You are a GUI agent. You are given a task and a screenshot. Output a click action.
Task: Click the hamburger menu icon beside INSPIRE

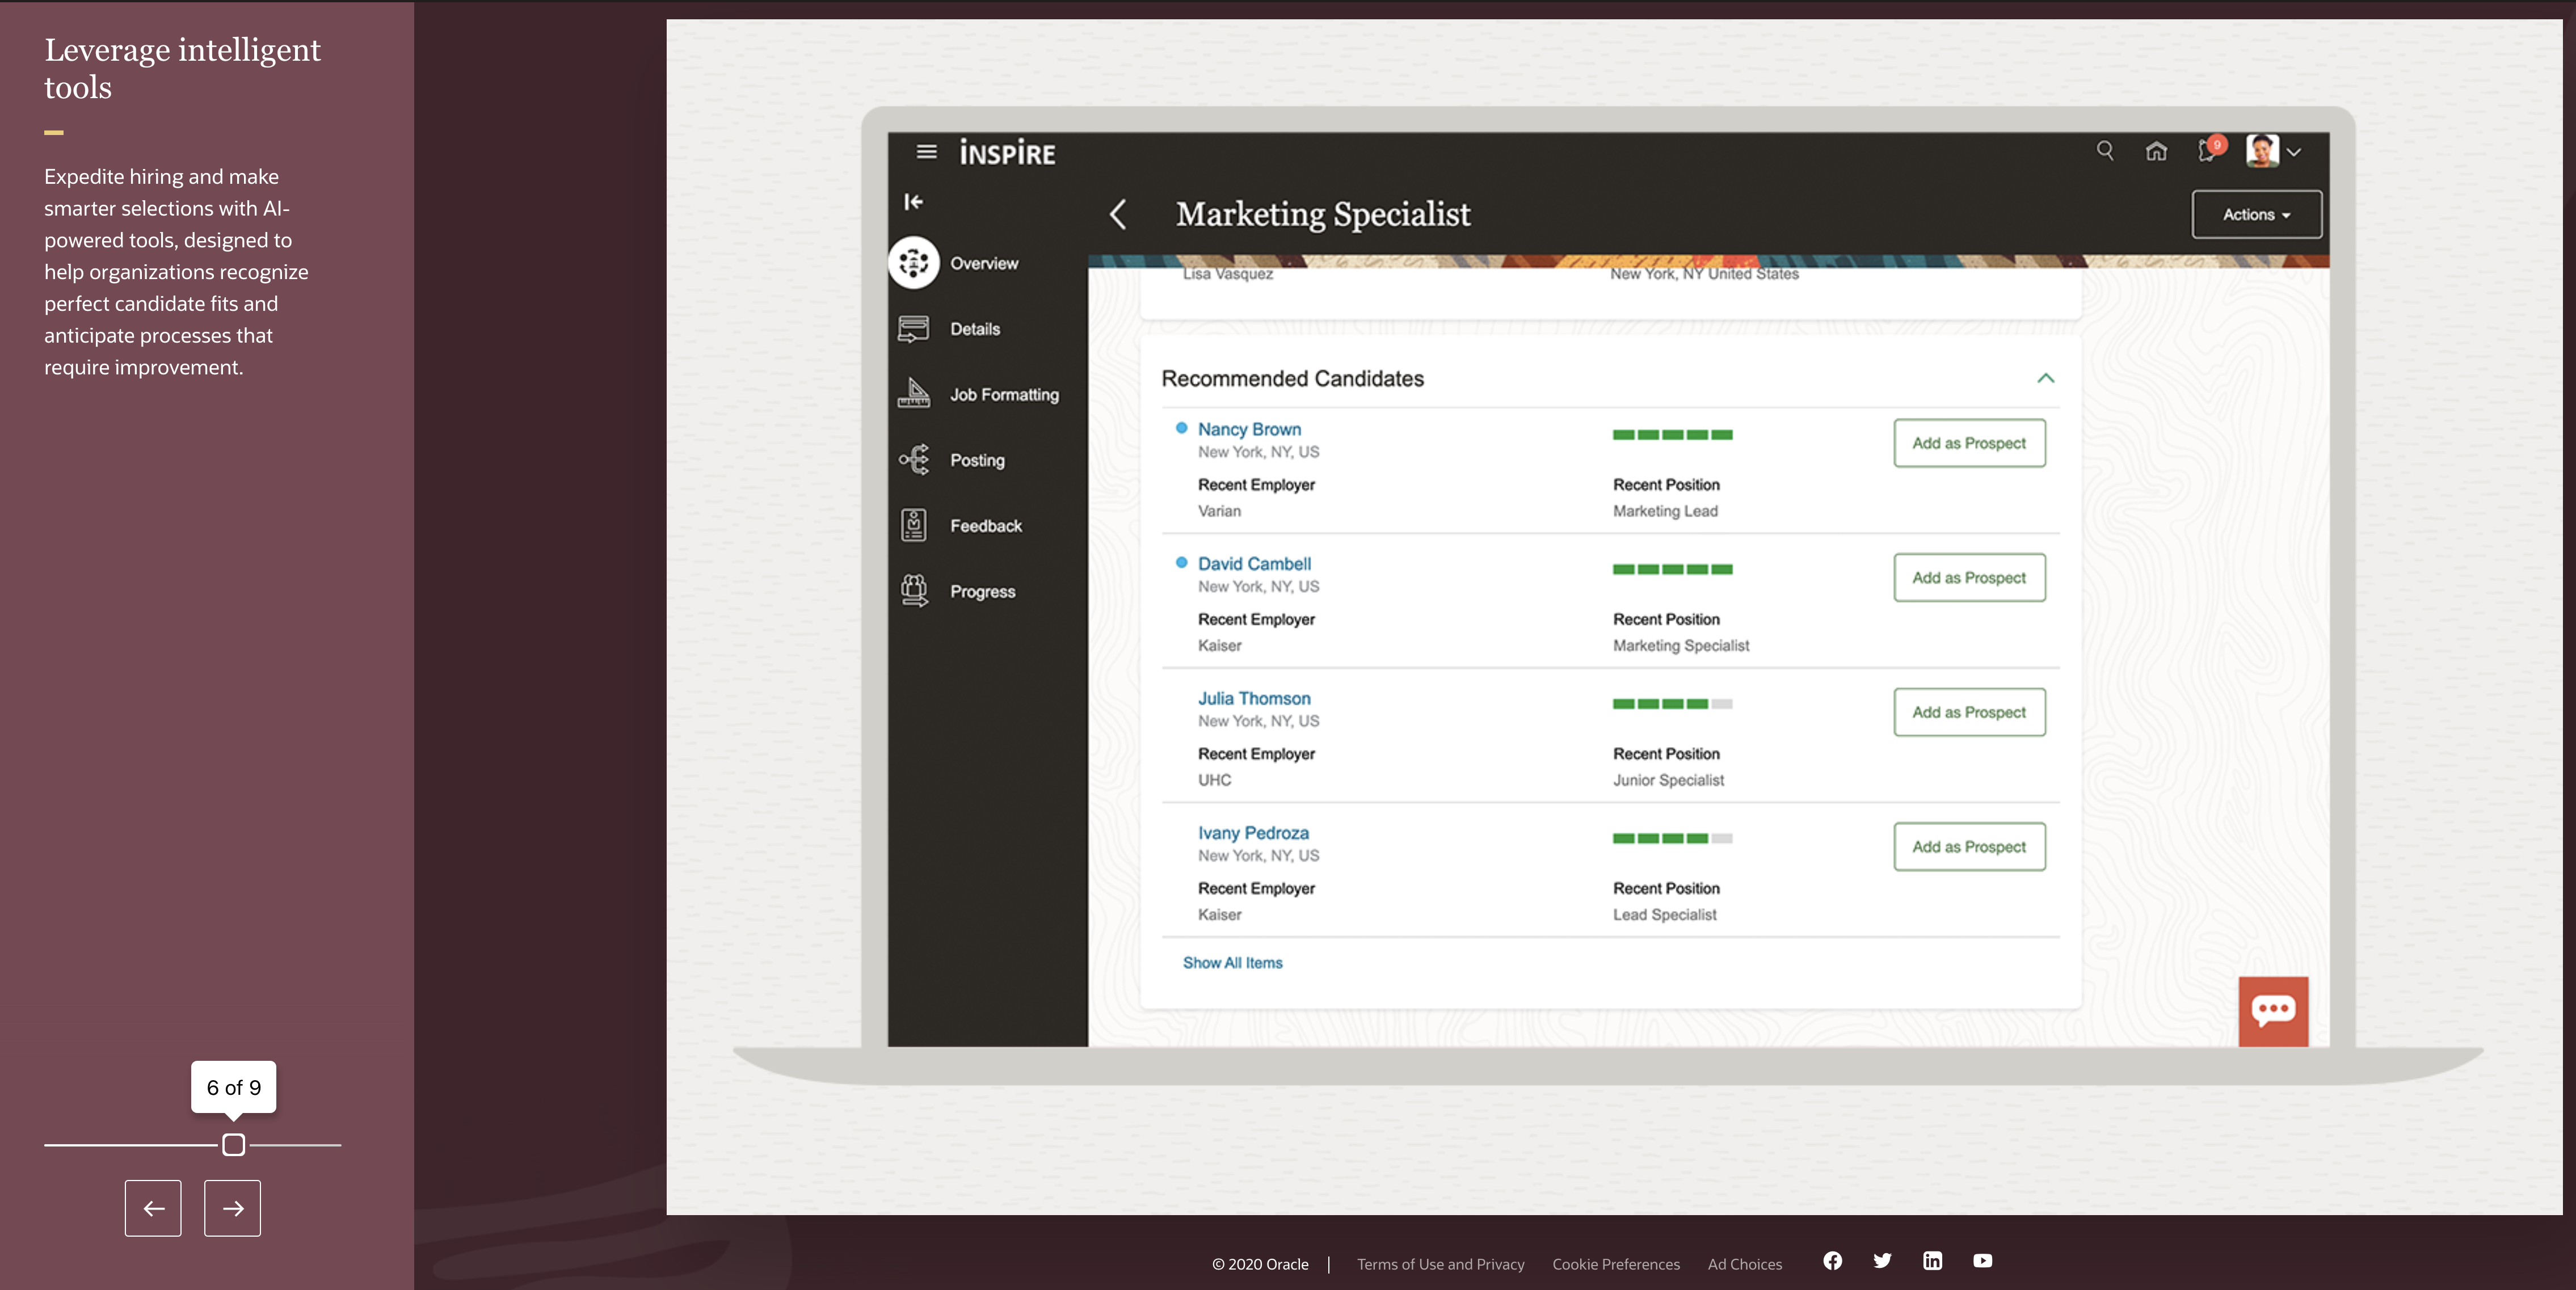coord(926,152)
